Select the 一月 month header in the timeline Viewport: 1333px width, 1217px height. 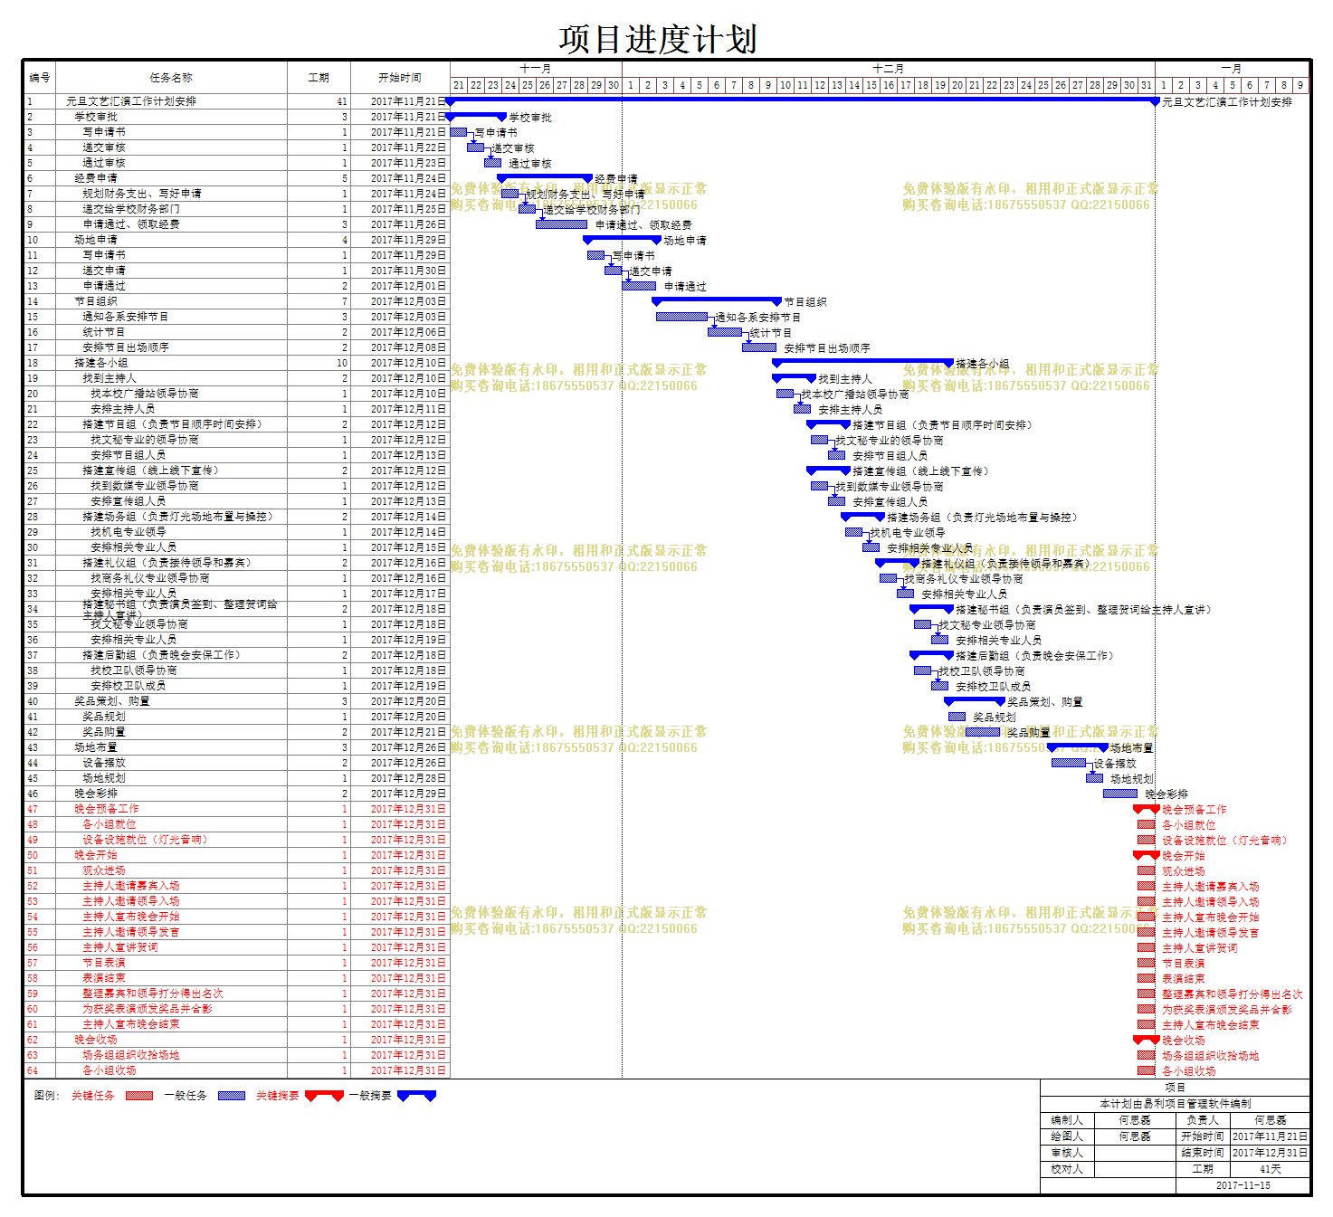(x=1232, y=69)
